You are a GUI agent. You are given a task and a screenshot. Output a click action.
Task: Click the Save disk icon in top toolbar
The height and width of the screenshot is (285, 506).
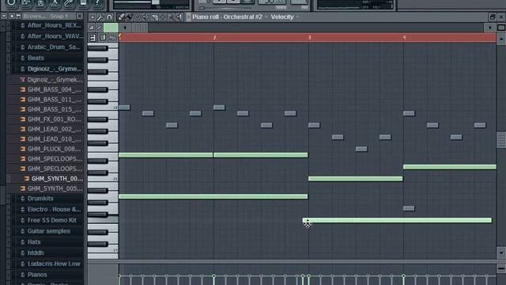(40, 3)
